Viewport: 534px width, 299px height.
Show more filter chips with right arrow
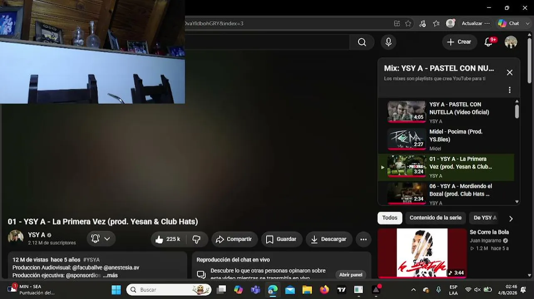click(x=511, y=218)
